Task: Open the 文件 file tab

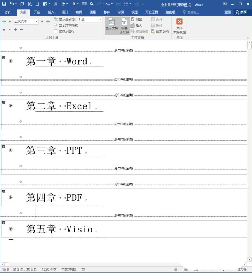Action: tap(8, 12)
